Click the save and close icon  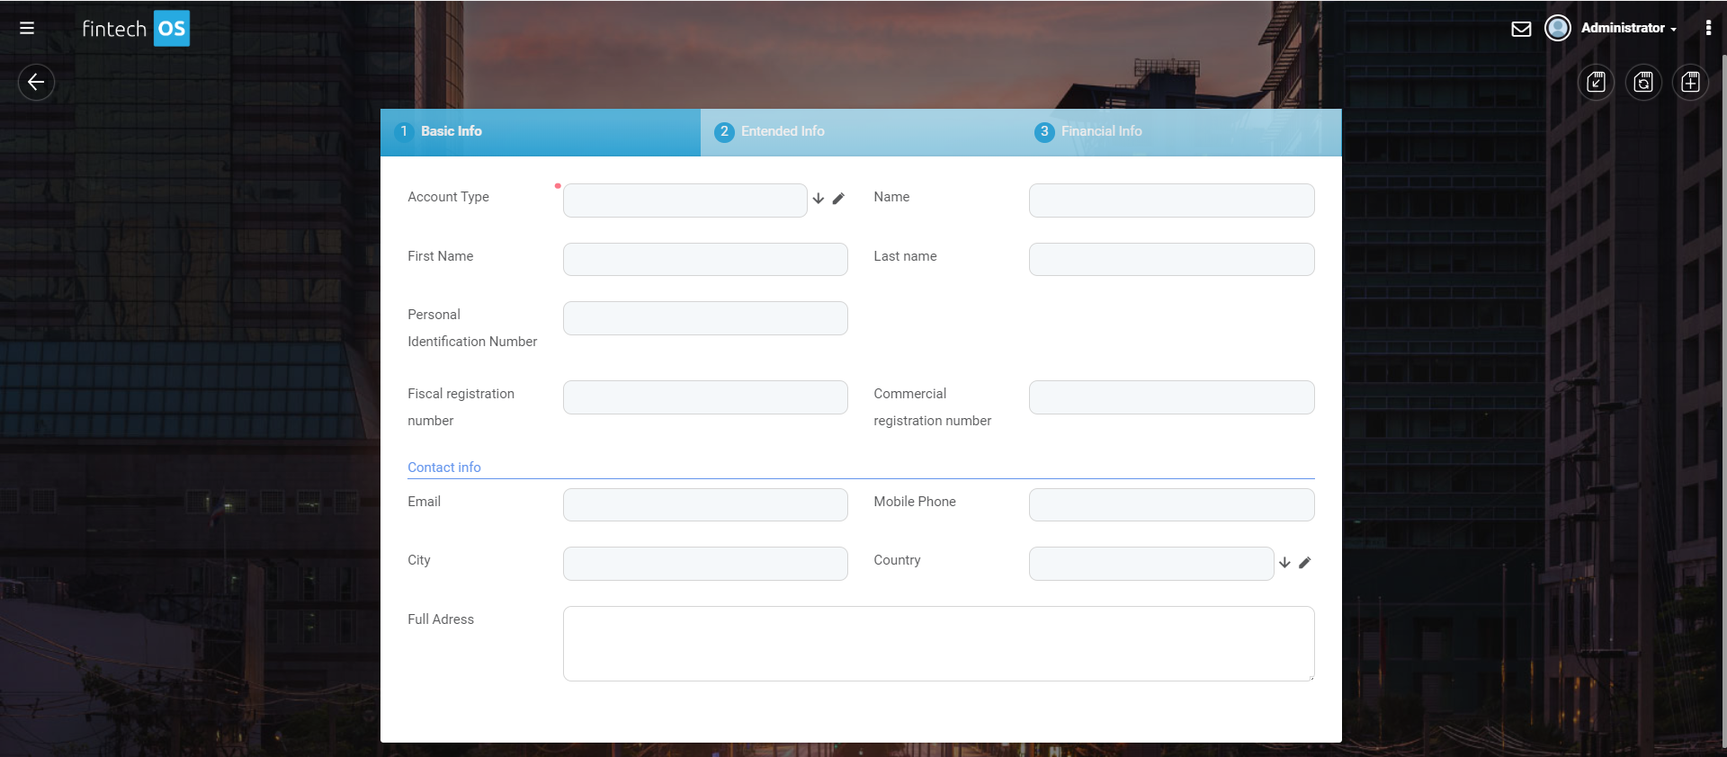tap(1597, 83)
